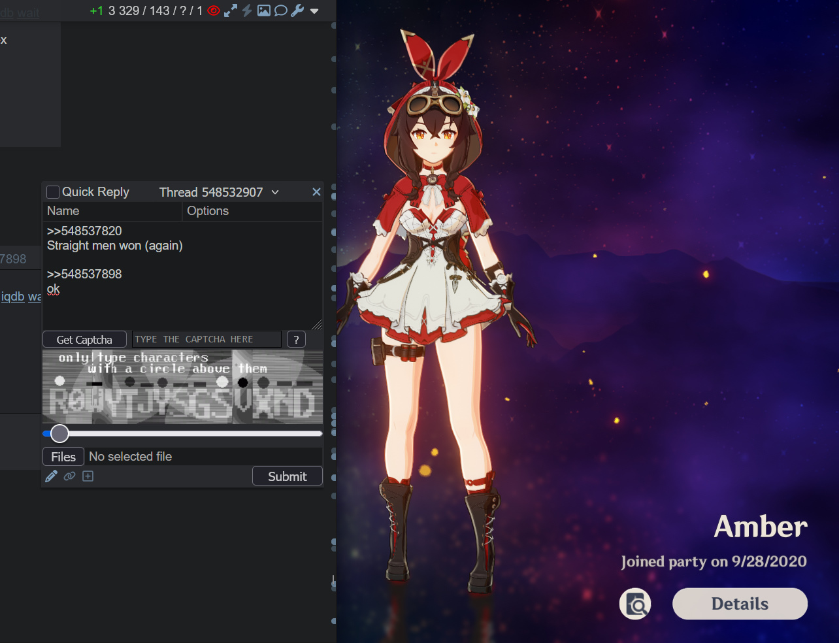Click the red eye thread watcher icon
Viewport: 839px width, 643px height.
(x=214, y=10)
